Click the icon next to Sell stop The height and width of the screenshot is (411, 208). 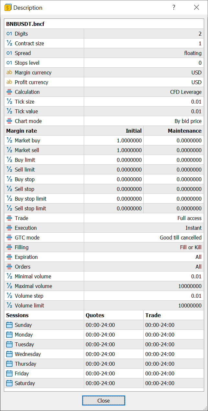coord(9,189)
